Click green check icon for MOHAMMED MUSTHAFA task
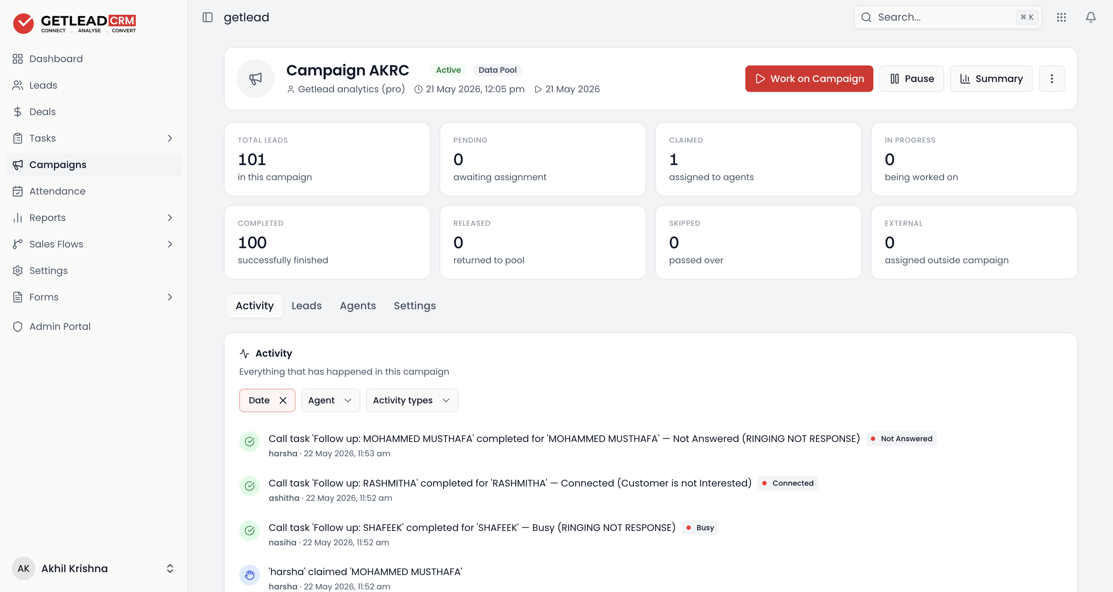Screen dimensions: 1113x592 (249, 441)
